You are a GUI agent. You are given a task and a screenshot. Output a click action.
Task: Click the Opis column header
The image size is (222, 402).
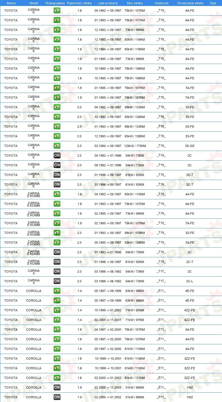point(213,3)
